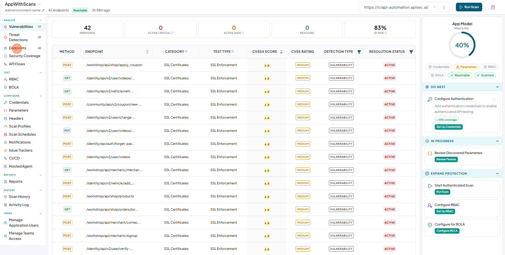Click the Hosted Agent icon
Screen dimensions: 505x255
[x=5, y=166]
